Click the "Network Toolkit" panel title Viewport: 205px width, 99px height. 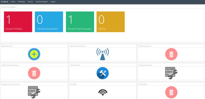coord(75,65)
